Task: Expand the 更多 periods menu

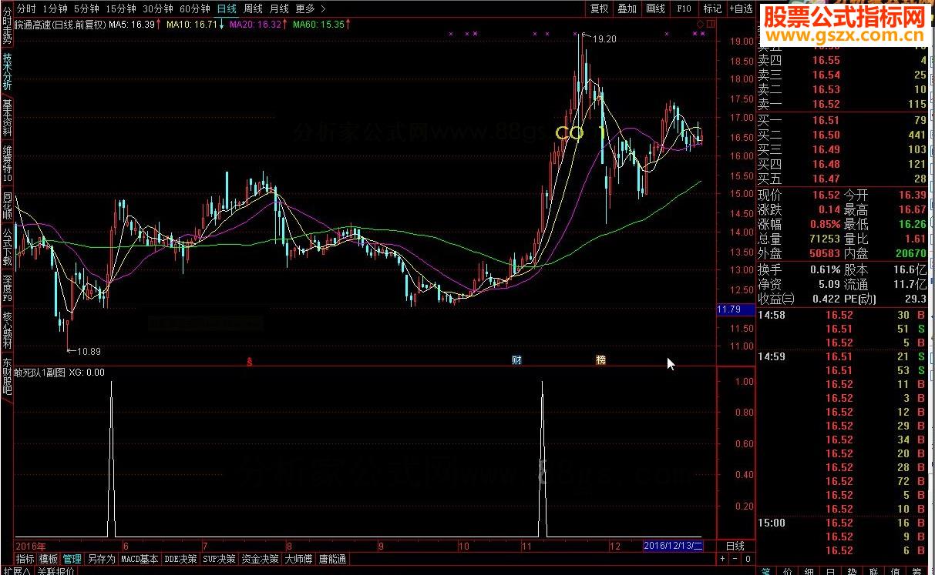Action: tap(310, 8)
